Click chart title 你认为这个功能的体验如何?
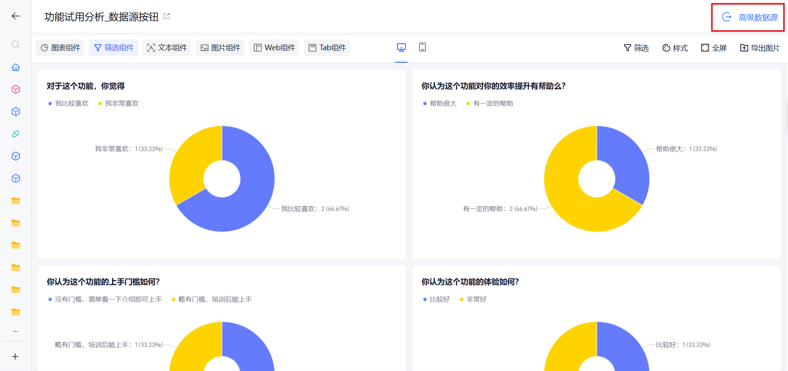The width and height of the screenshot is (788, 371). point(470,282)
